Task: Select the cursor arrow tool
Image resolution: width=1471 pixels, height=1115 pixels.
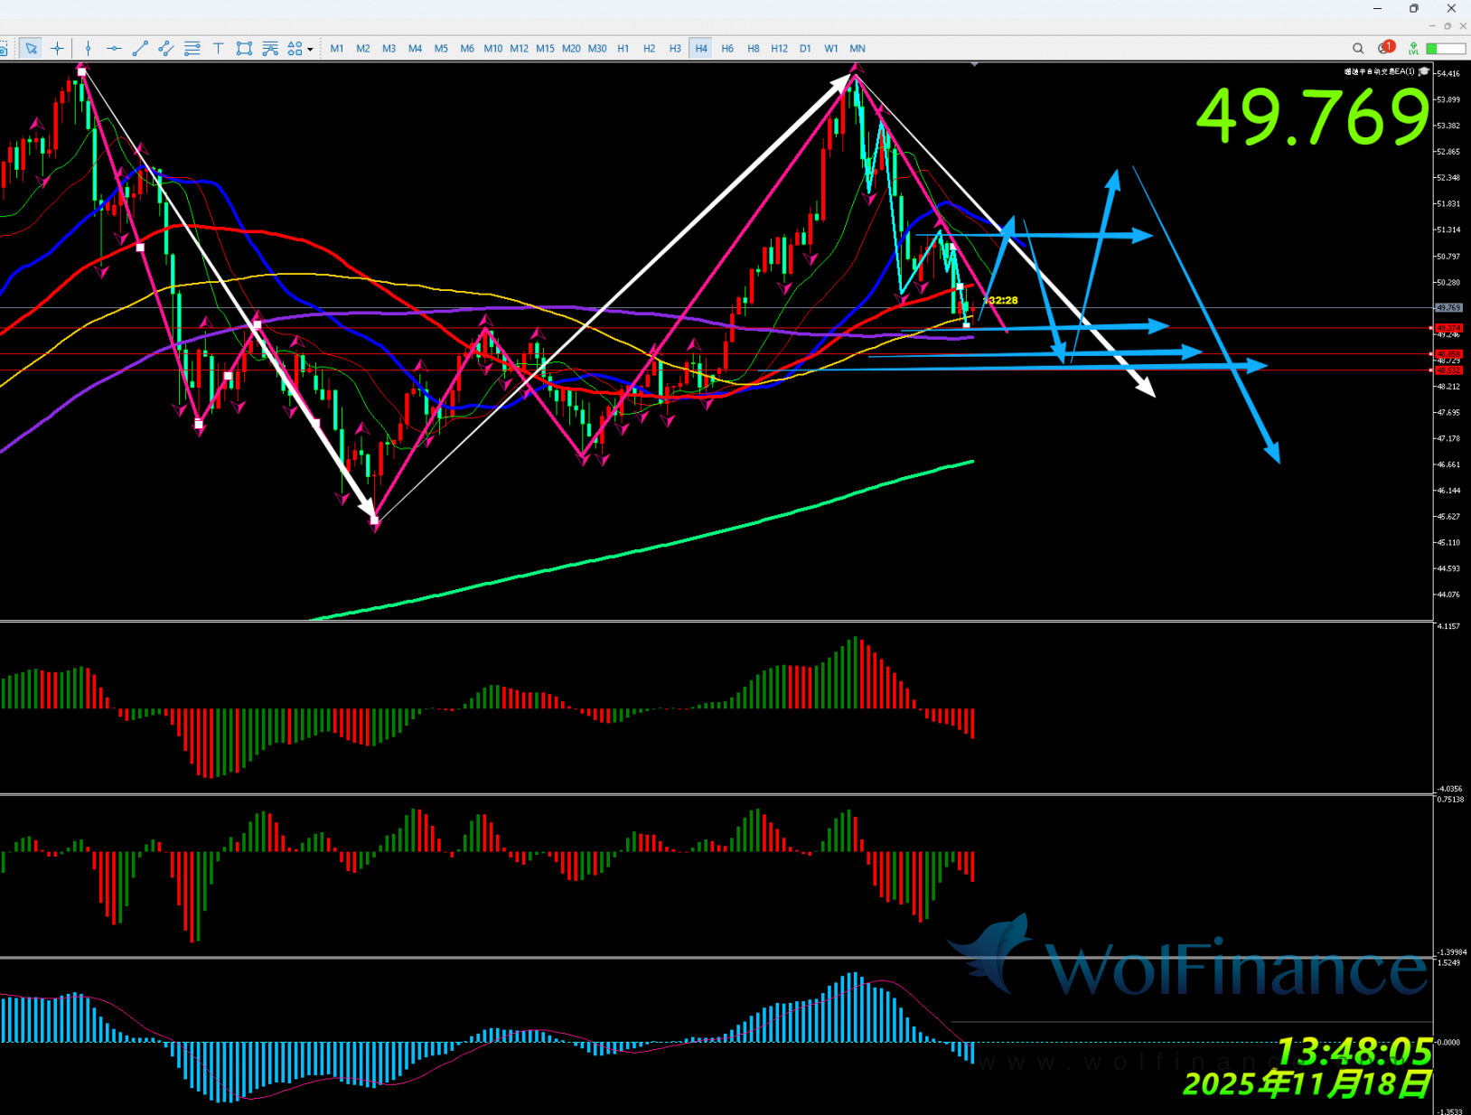Action: [32, 49]
